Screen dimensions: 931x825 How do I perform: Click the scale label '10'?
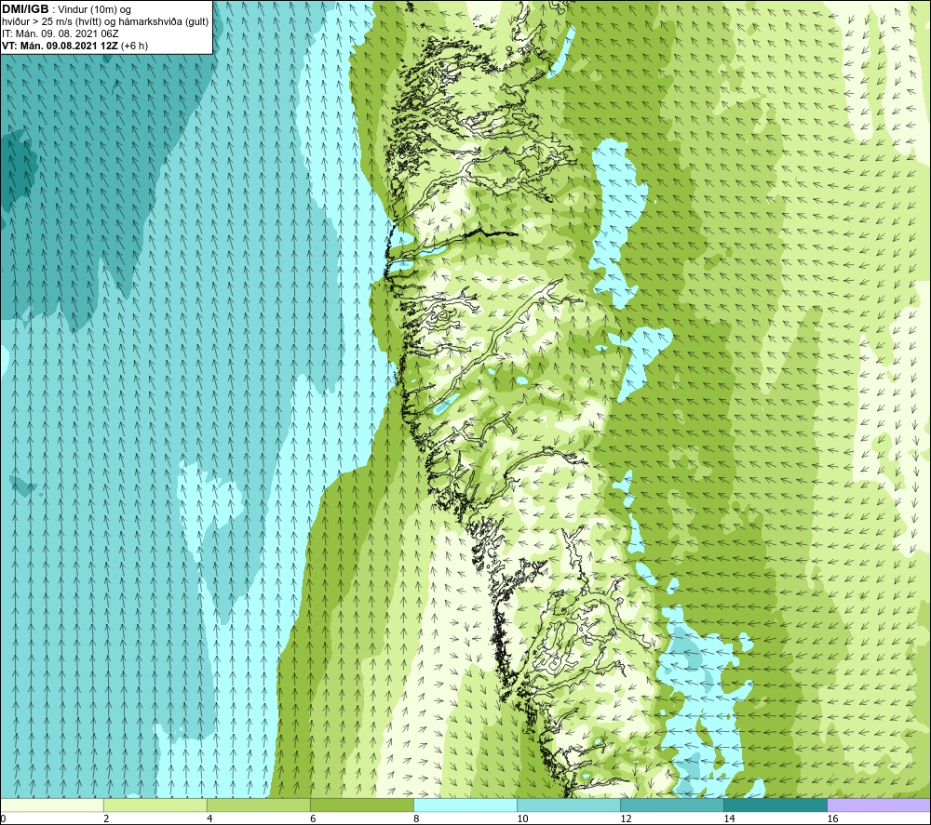point(522,819)
